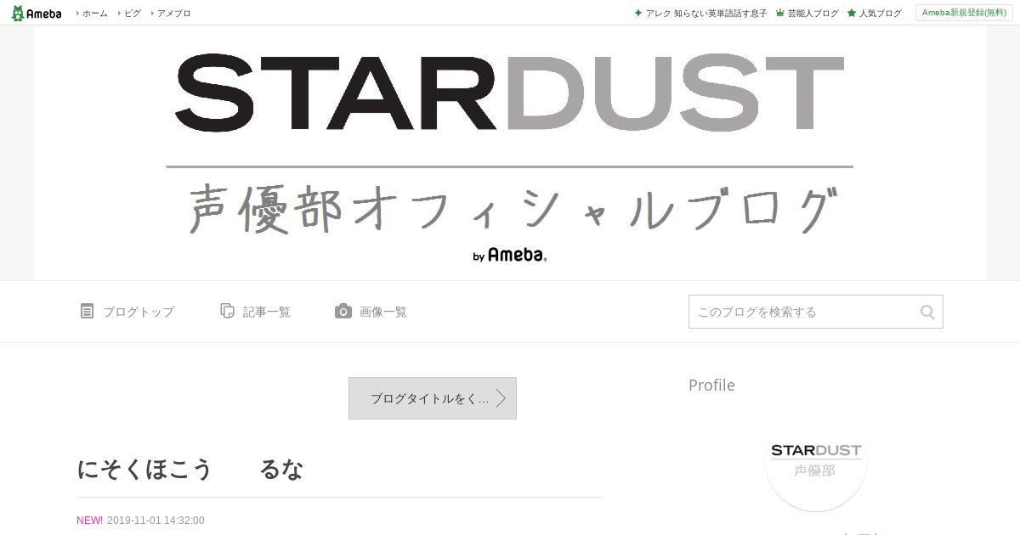Click the magnifier search icon
Viewport: 1020px width, 535px height.
[927, 312]
